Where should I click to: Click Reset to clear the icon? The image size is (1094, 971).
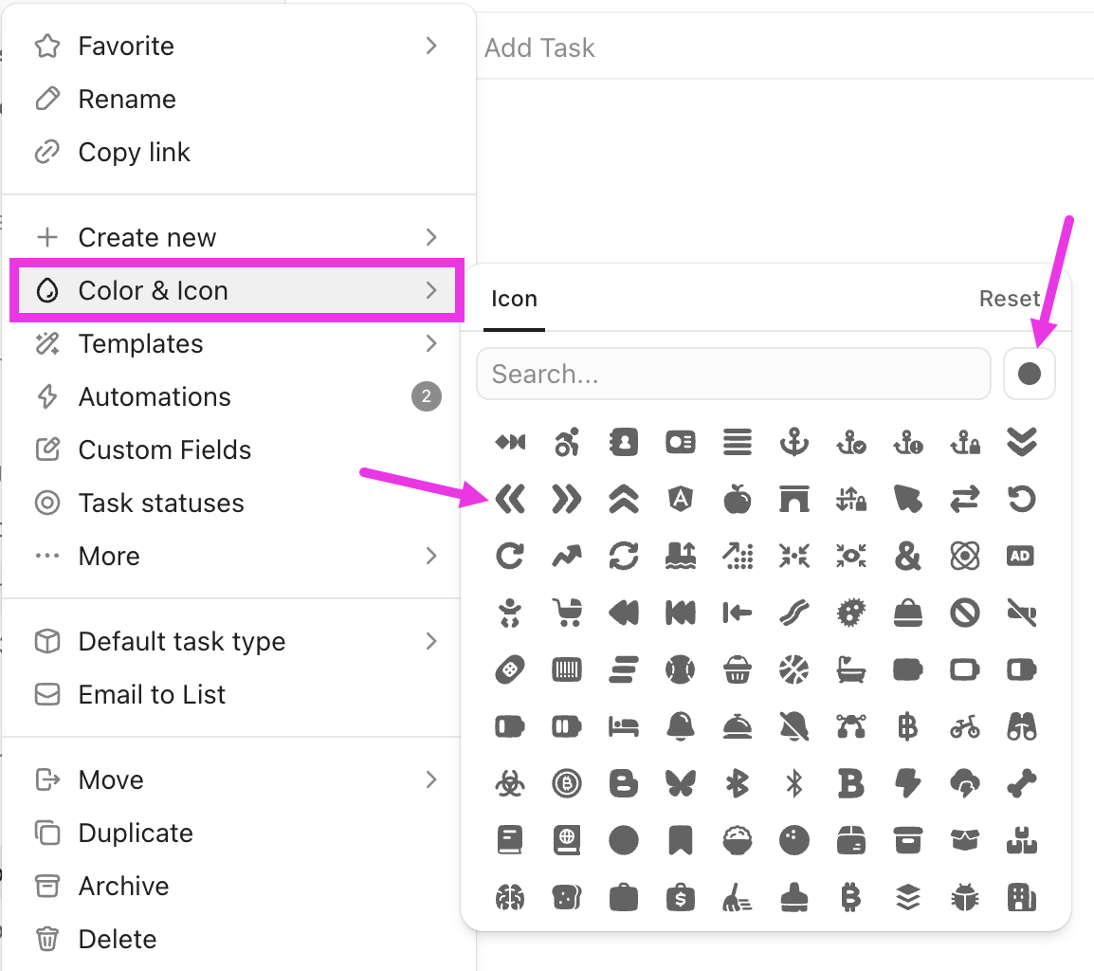coord(1010,299)
